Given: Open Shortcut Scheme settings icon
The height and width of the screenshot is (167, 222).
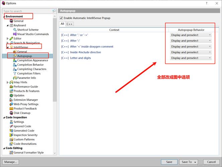Looking at the screenshot, I should click(x=15, y=30).
